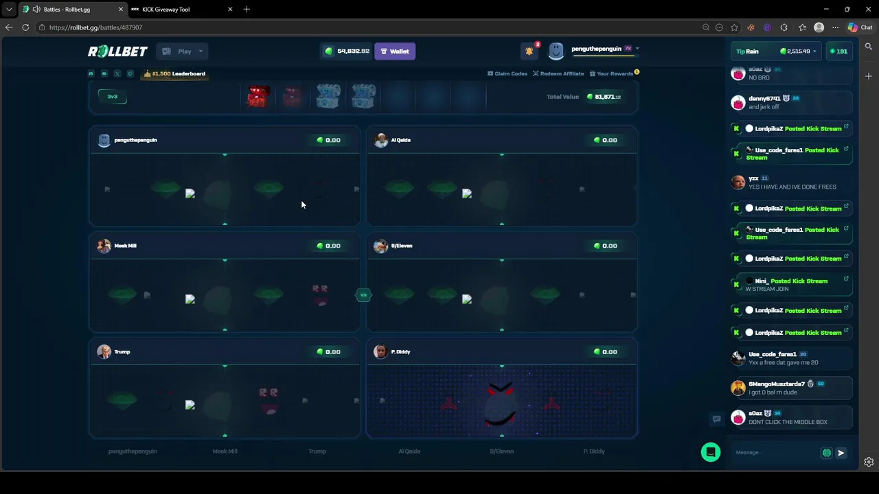The width and height of the screenshot is (879, 494).
Task: Click Trump player name
Action: tap(122, 352)
